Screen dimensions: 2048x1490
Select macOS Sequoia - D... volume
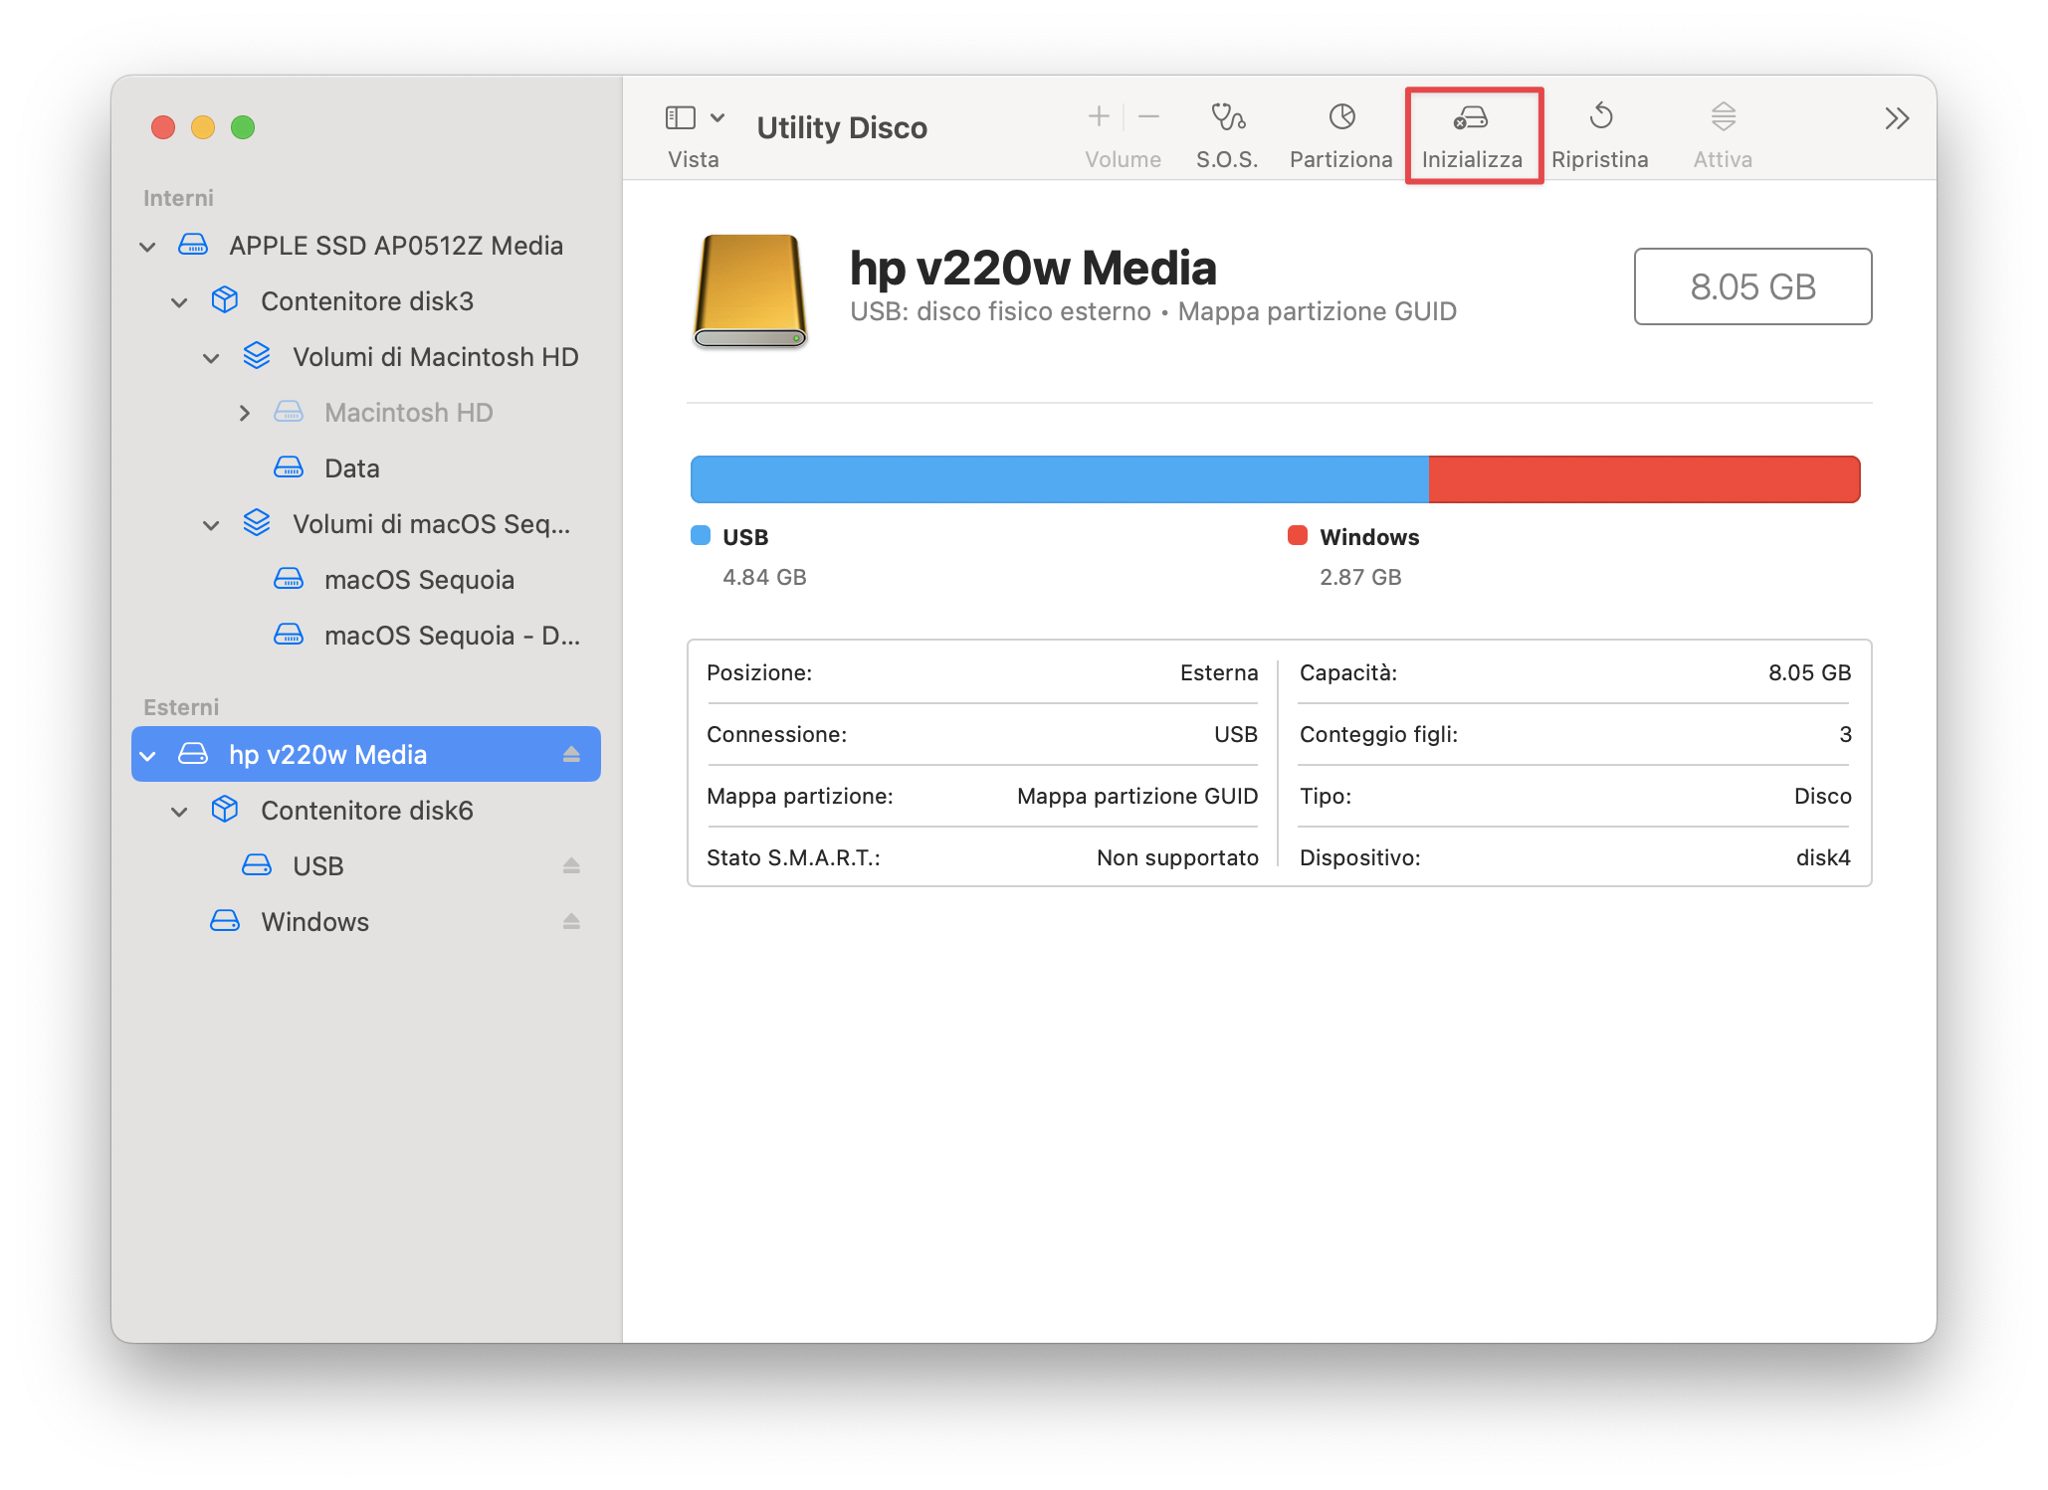pyautogui.click(x=366, y=636)
